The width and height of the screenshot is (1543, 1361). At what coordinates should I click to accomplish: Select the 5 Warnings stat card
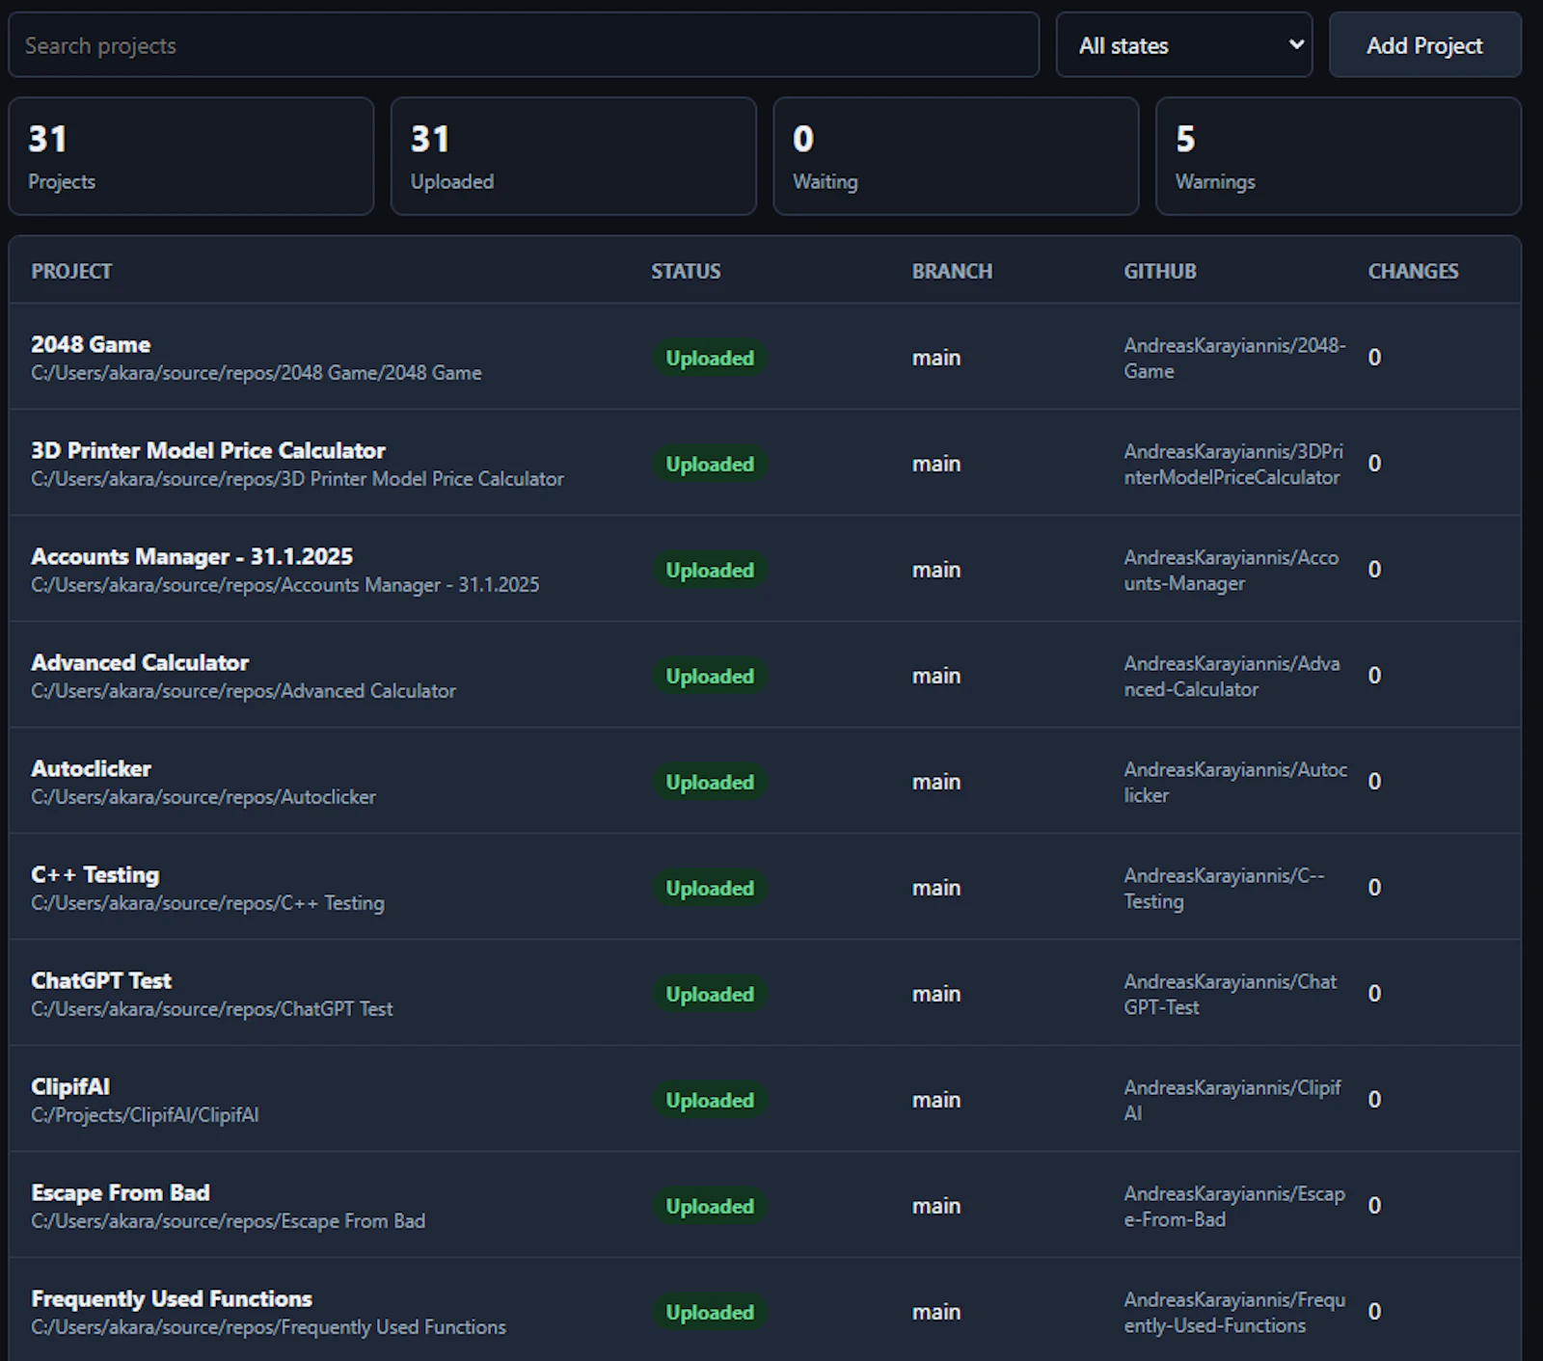(1339, 156)
